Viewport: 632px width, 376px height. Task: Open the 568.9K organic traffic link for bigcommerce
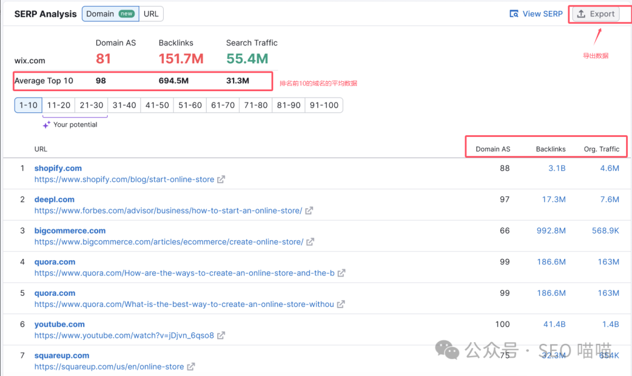click(606, 230)
